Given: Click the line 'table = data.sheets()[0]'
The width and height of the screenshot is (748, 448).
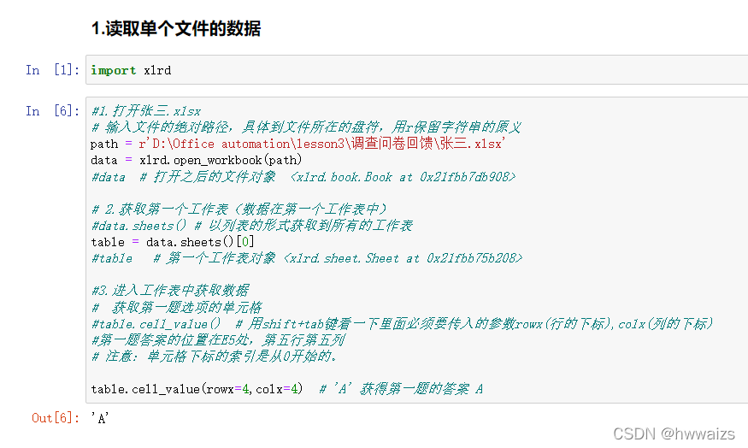Looking at the screenshot, I should tap(172, 242).
